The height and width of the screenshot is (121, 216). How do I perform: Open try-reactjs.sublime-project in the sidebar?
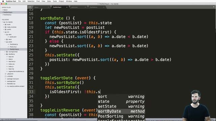(x=16, y=86)
